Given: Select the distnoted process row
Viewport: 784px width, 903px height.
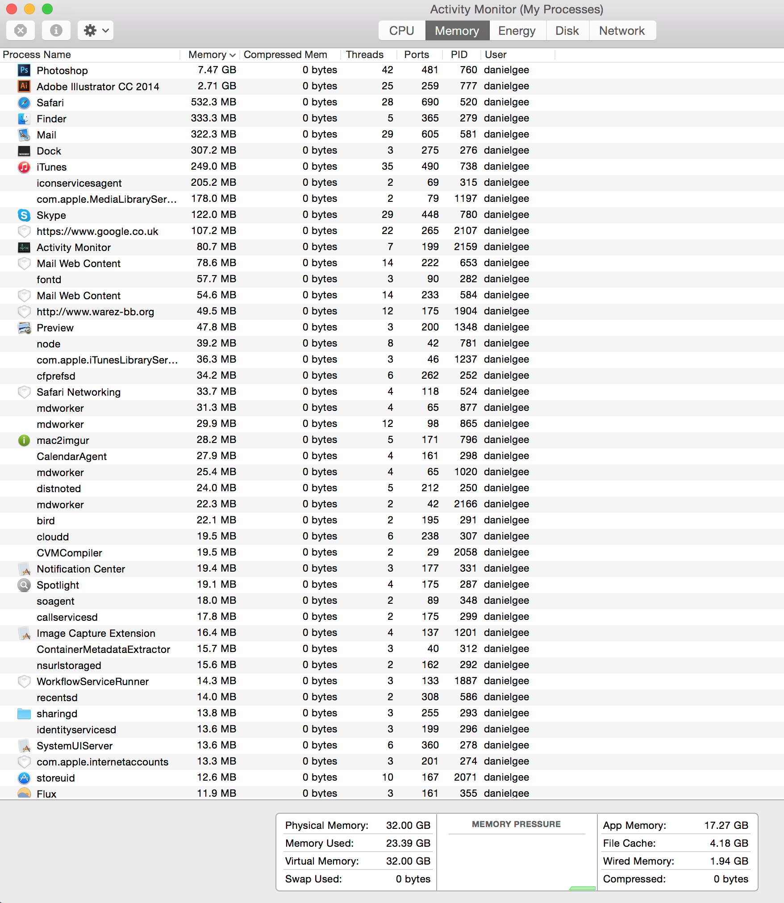Looking at the screenshot, I should point(392,488).
